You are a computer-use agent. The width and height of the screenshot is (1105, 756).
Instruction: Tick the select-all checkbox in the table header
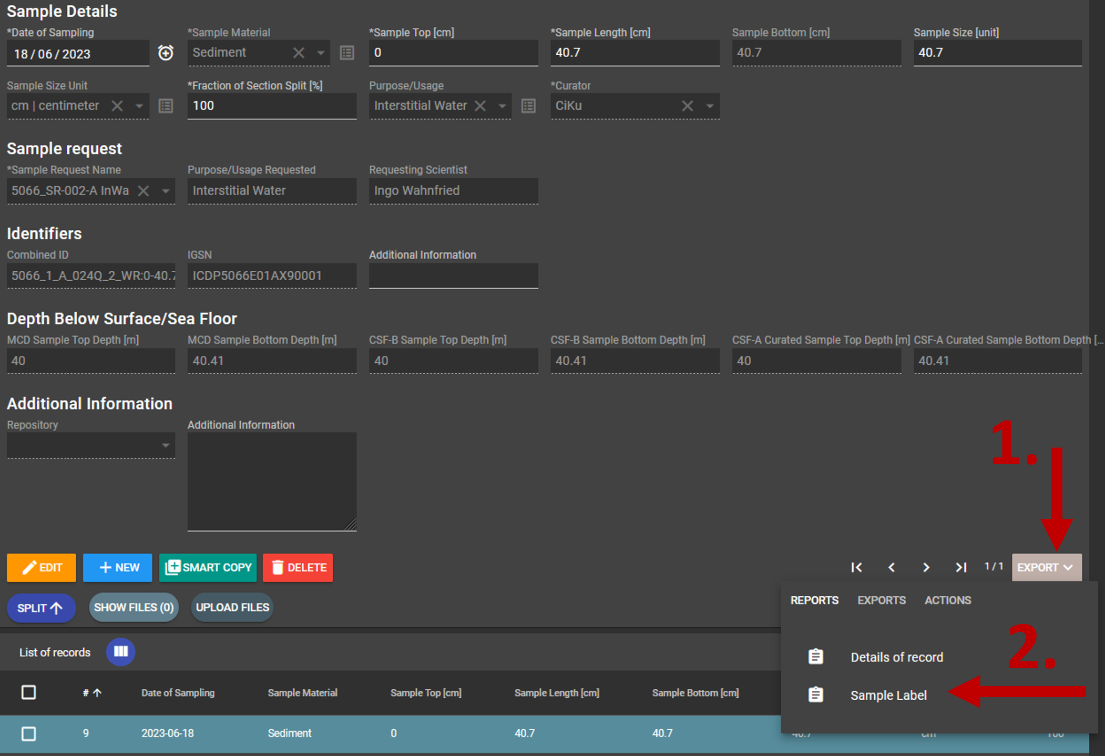coord(29,692)
